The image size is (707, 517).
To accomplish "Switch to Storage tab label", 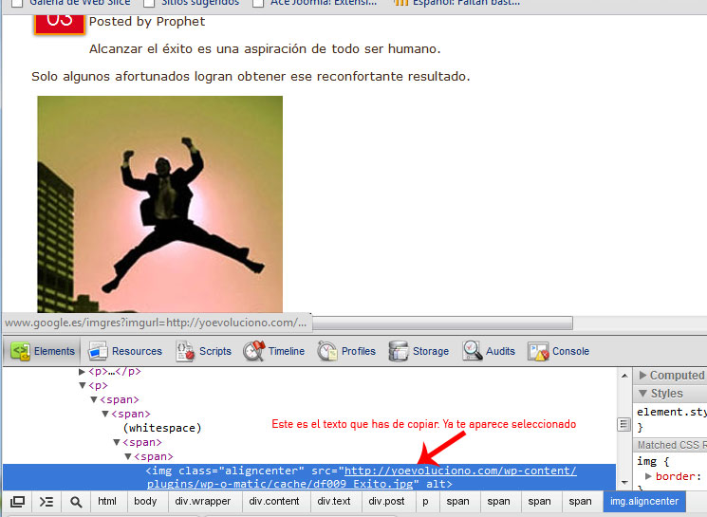I will (431, 351).
